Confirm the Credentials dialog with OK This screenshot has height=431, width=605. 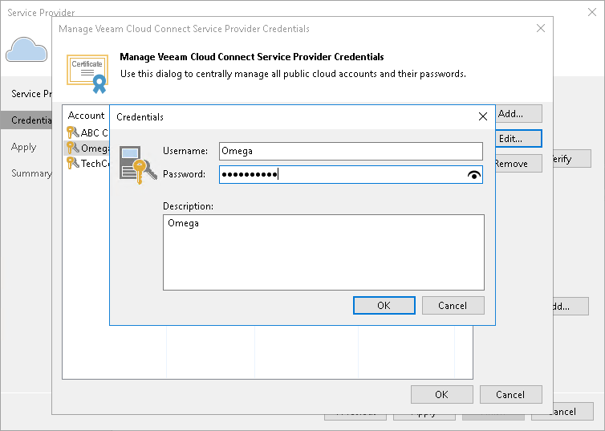click(x=384, y=306)
